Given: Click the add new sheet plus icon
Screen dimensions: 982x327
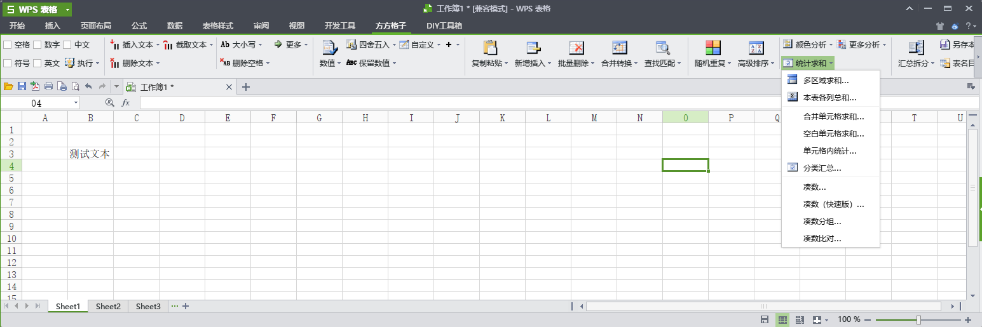Looking at the screenshot, I should pos(186,306).
